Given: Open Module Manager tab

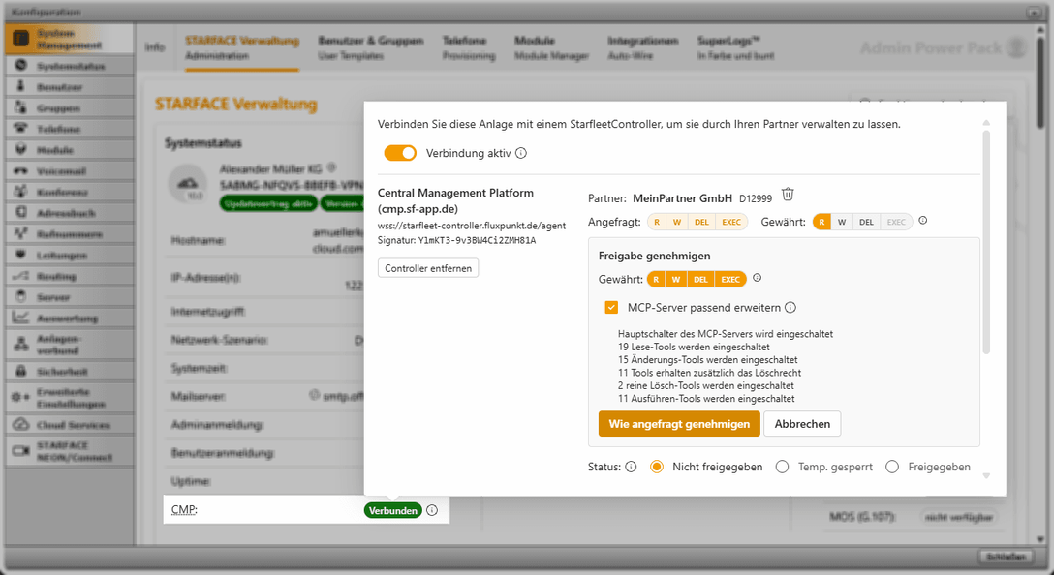Looking at the screenshot, I should click(551, 47).
